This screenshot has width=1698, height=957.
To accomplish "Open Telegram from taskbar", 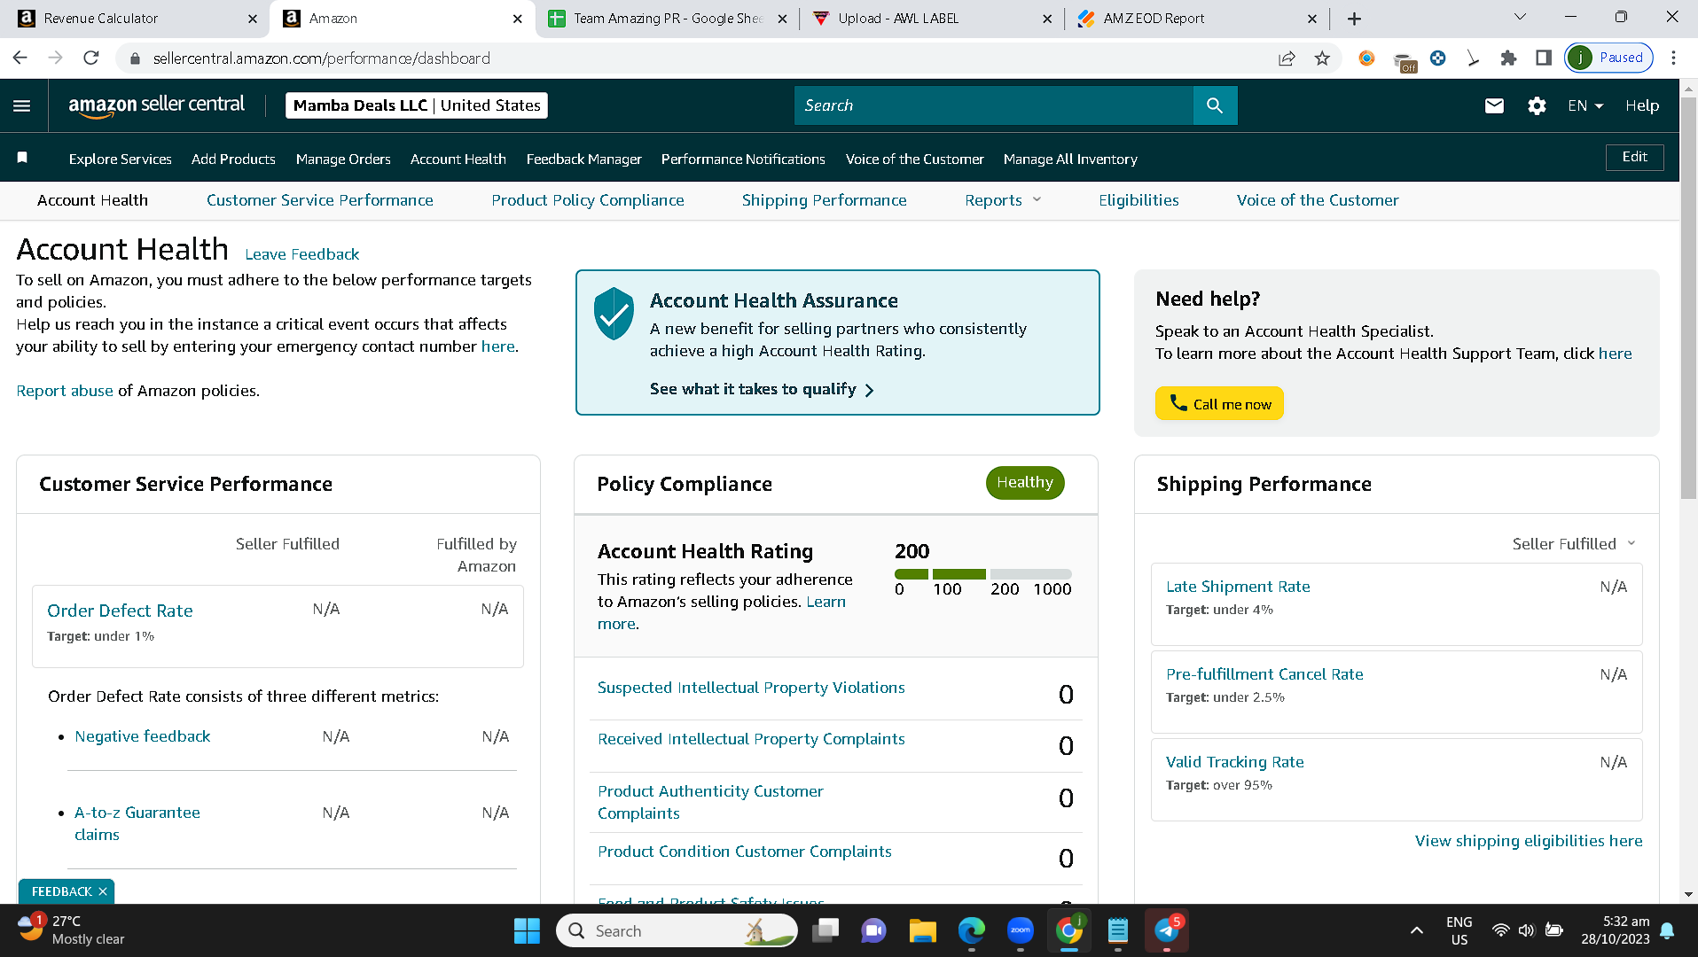I will 1167,930.
